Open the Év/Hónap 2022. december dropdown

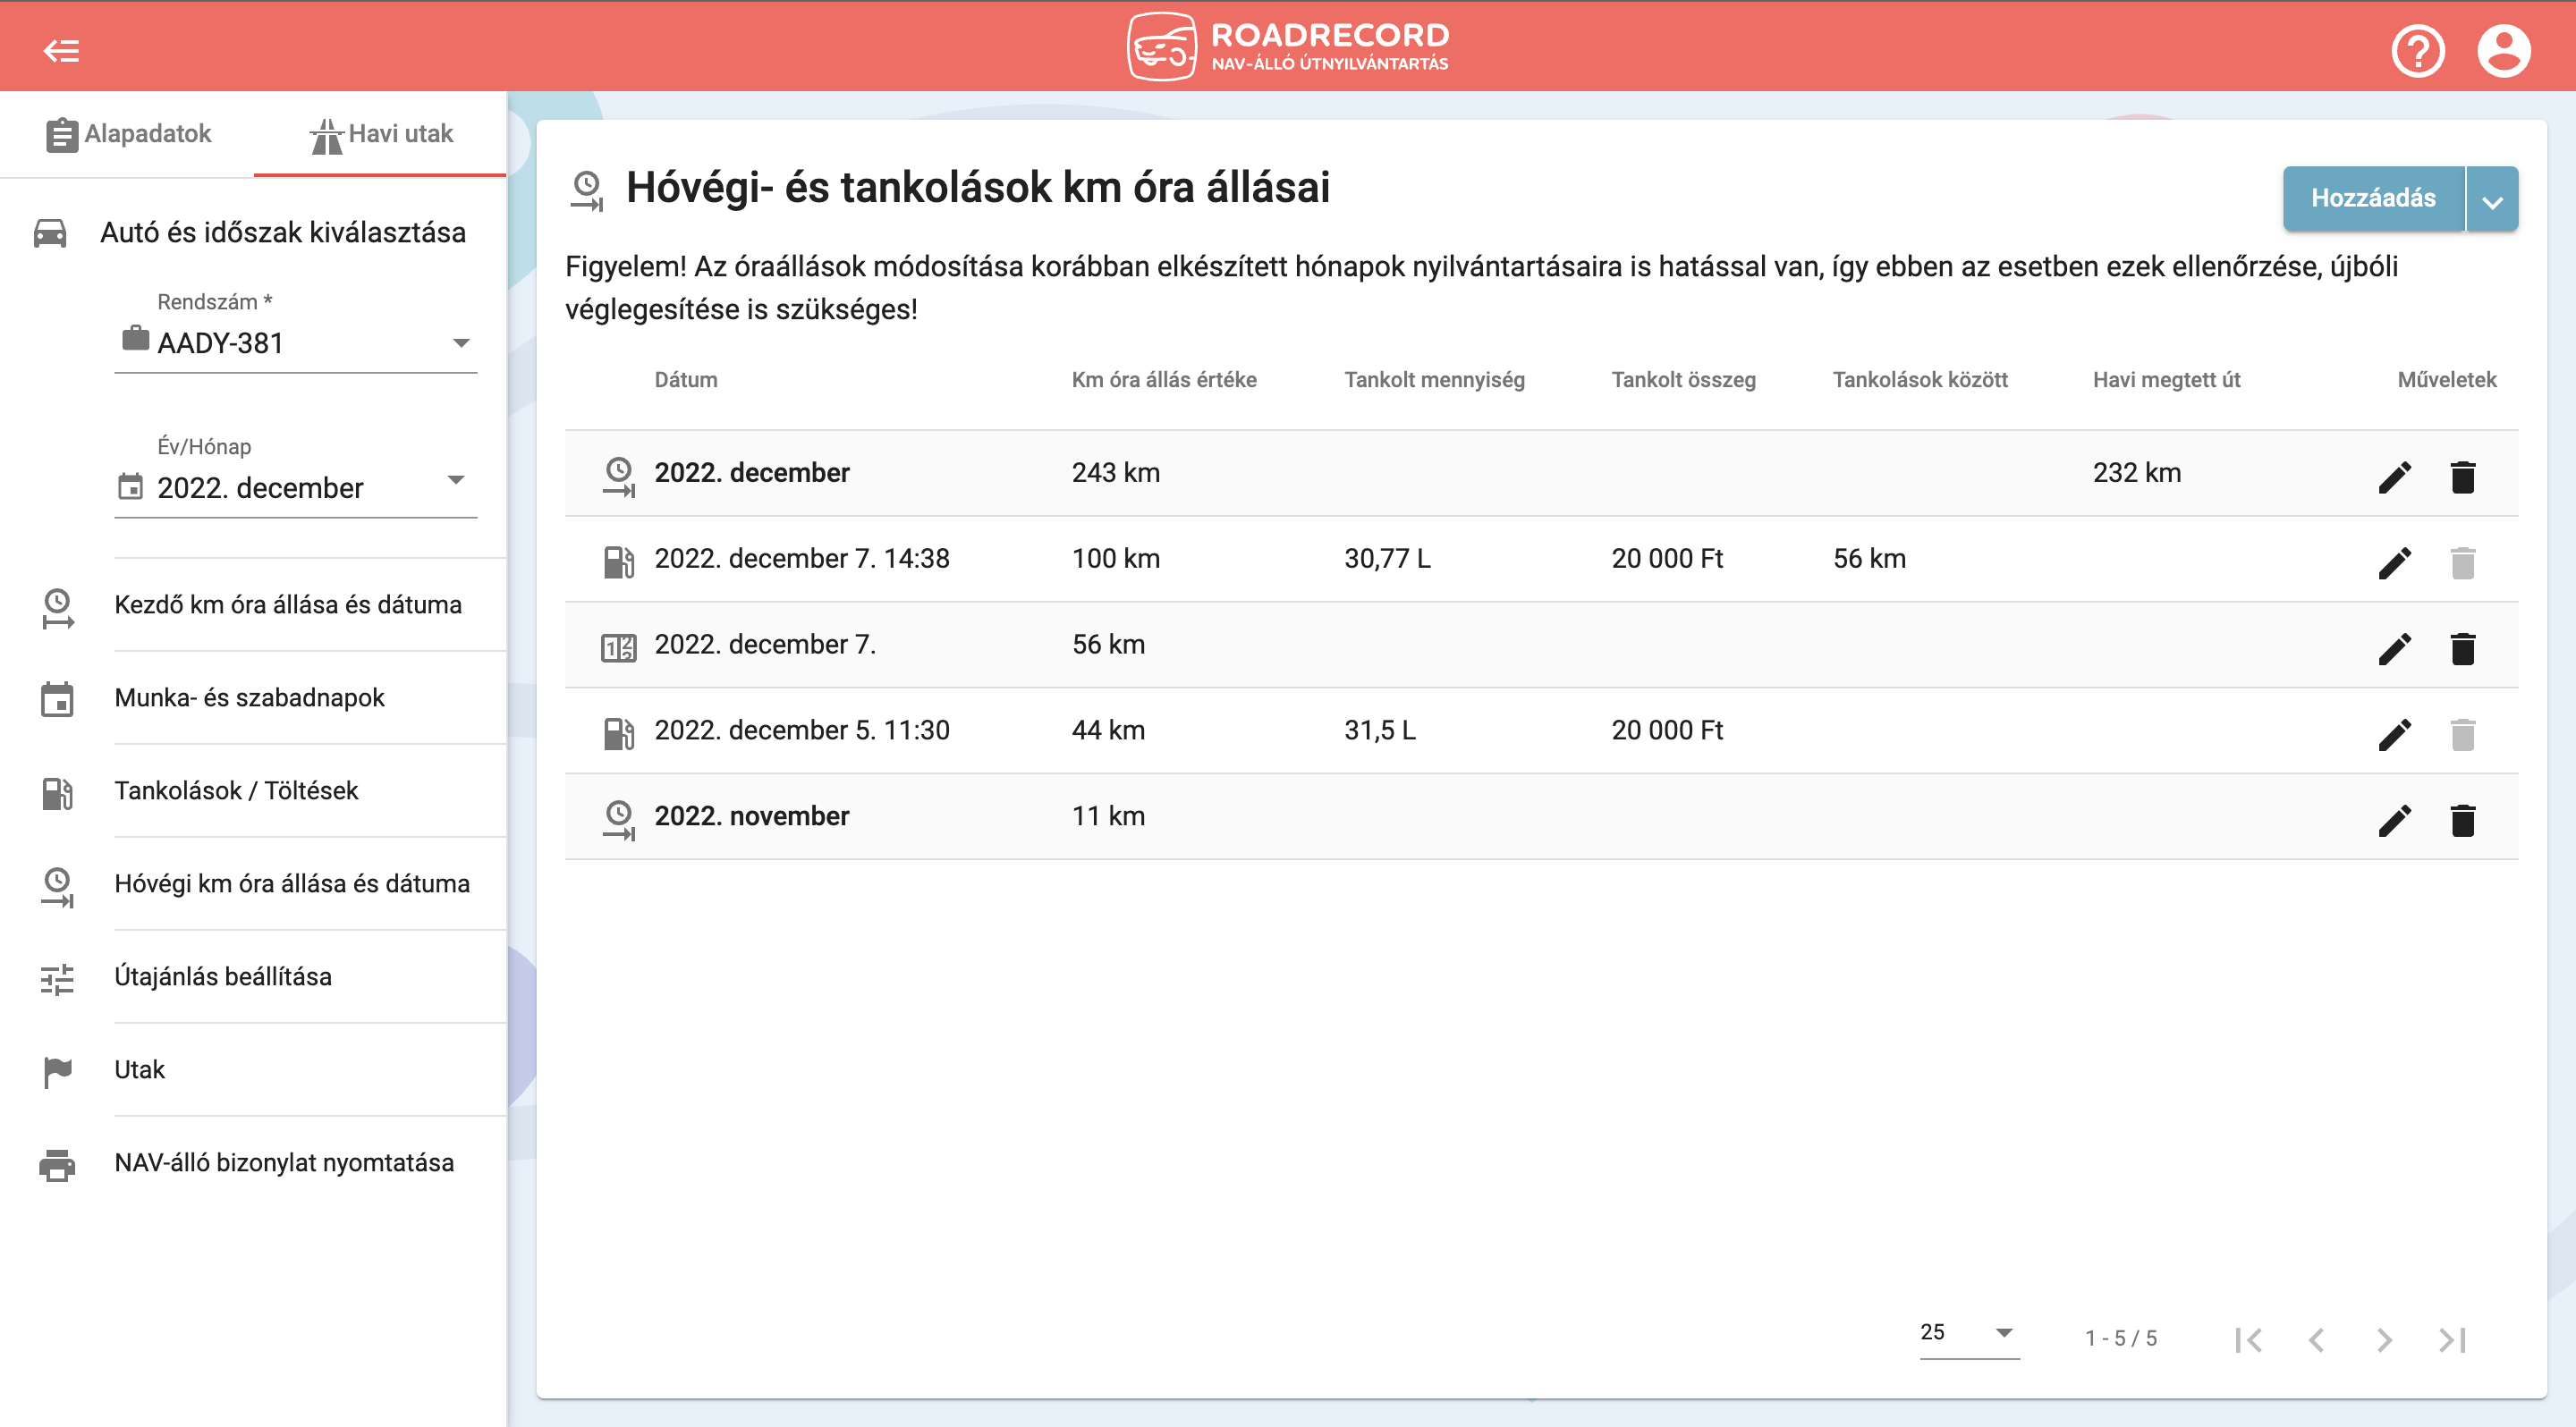[296, 487]
